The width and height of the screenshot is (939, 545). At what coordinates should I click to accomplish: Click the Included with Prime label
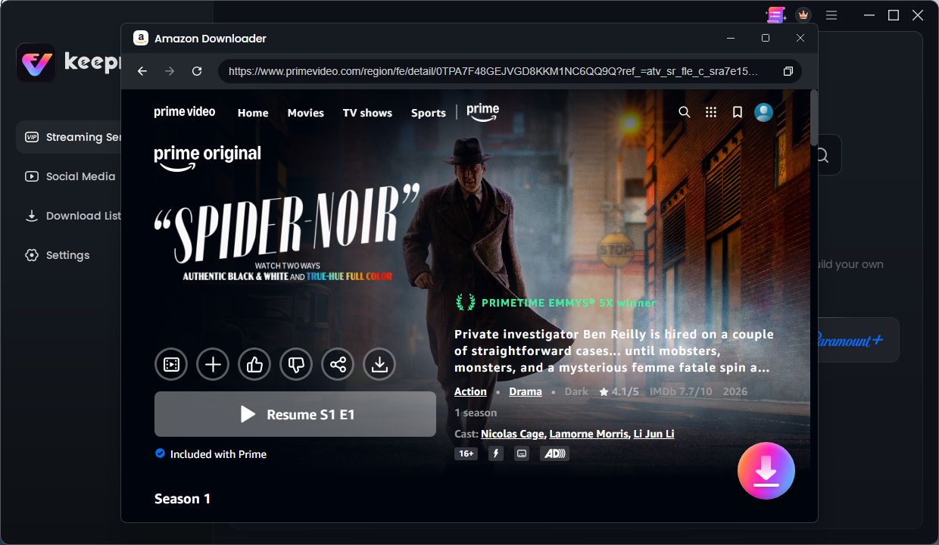(218, 454)
